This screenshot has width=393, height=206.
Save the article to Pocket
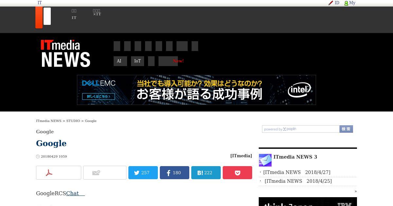237,173
